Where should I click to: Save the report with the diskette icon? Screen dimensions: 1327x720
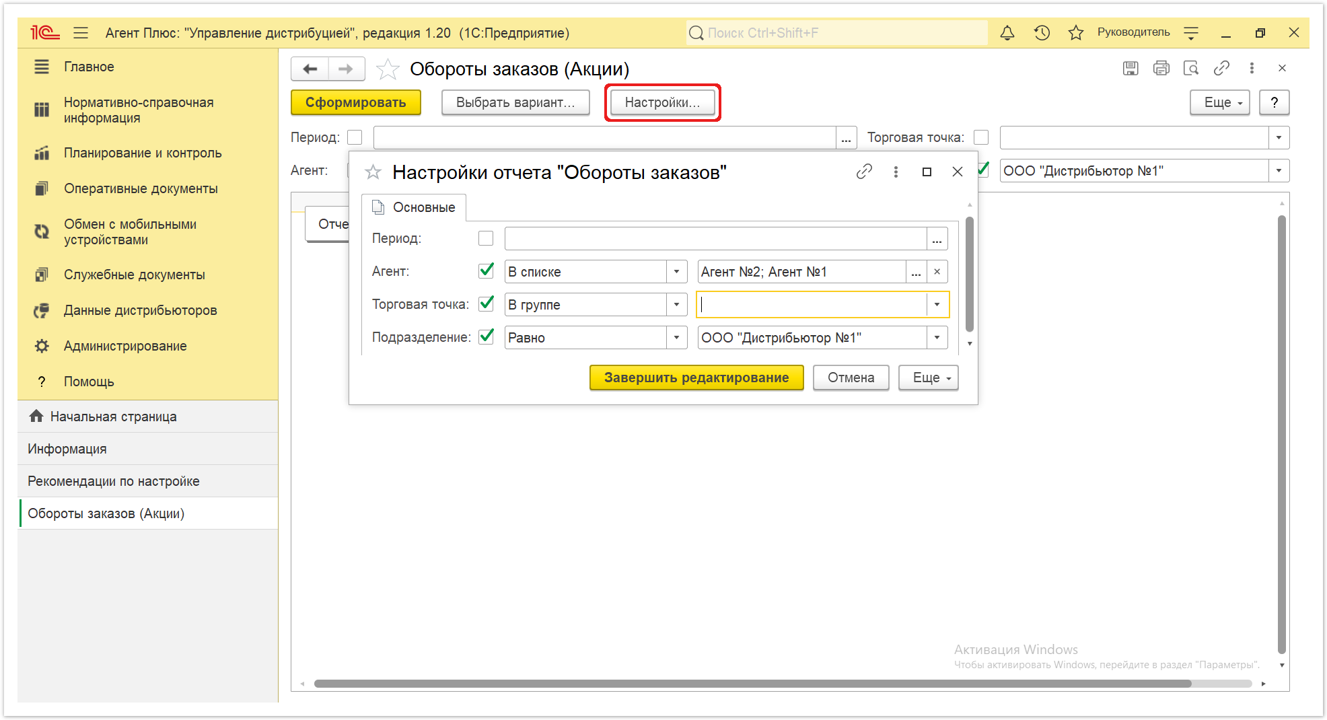click(1131, 68)
